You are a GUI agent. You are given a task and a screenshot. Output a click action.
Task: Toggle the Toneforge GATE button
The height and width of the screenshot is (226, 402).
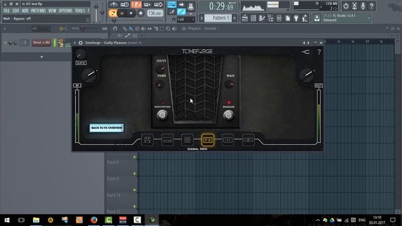coord(81,63)
